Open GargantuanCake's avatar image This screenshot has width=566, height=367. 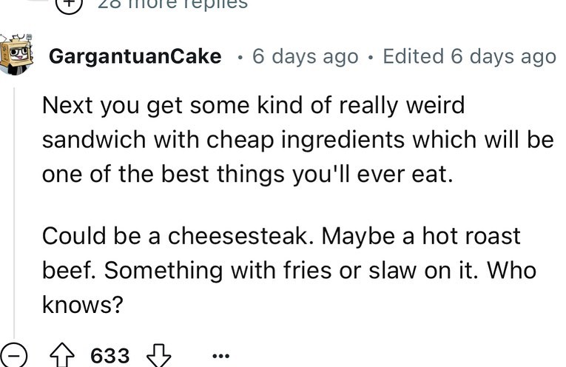click(19, 54)
